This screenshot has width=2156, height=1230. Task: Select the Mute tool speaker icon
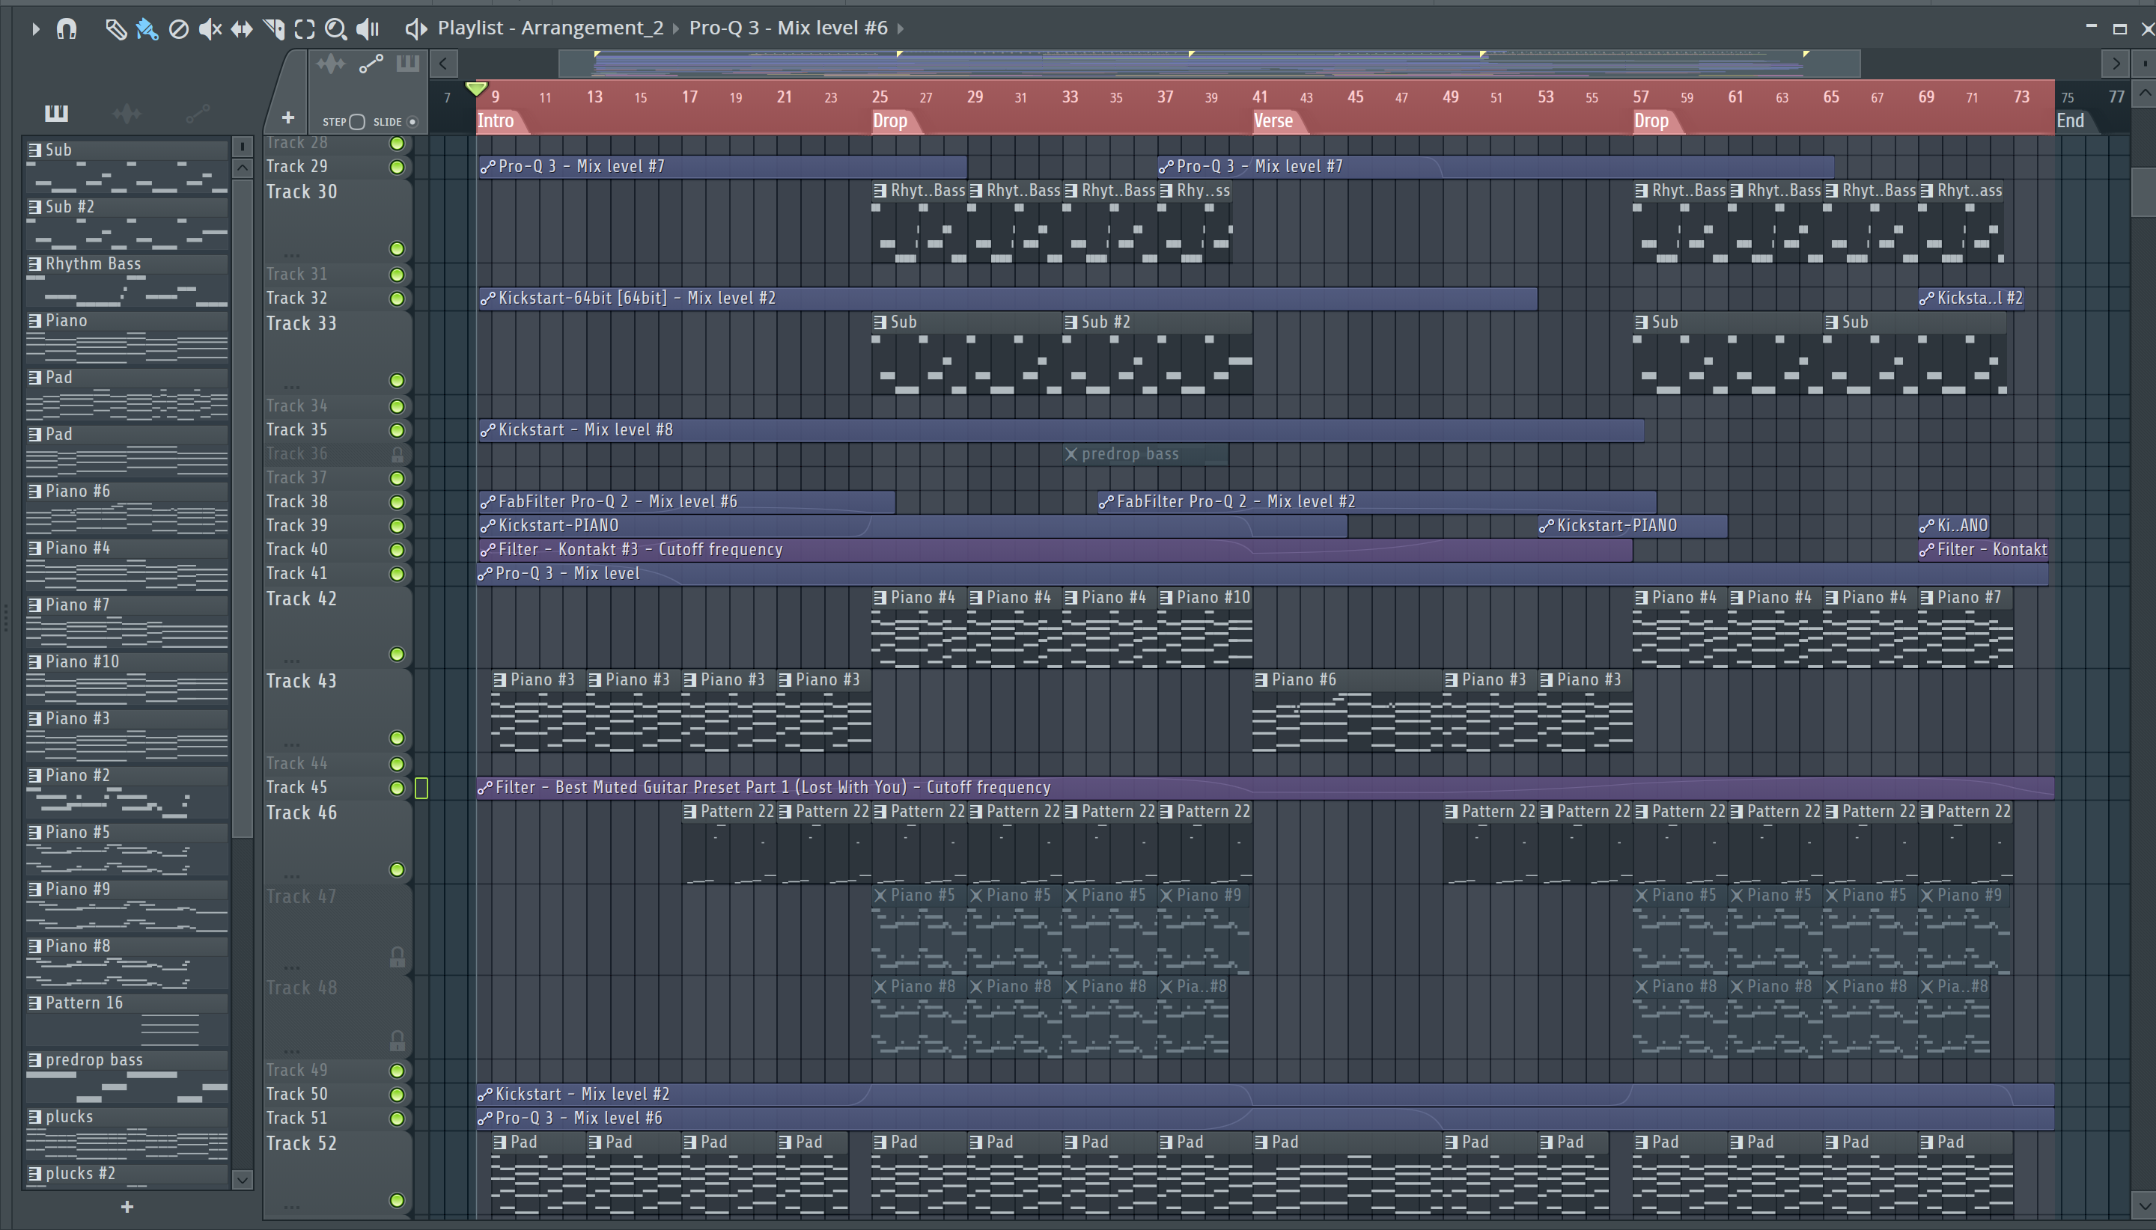pos(210,30)
